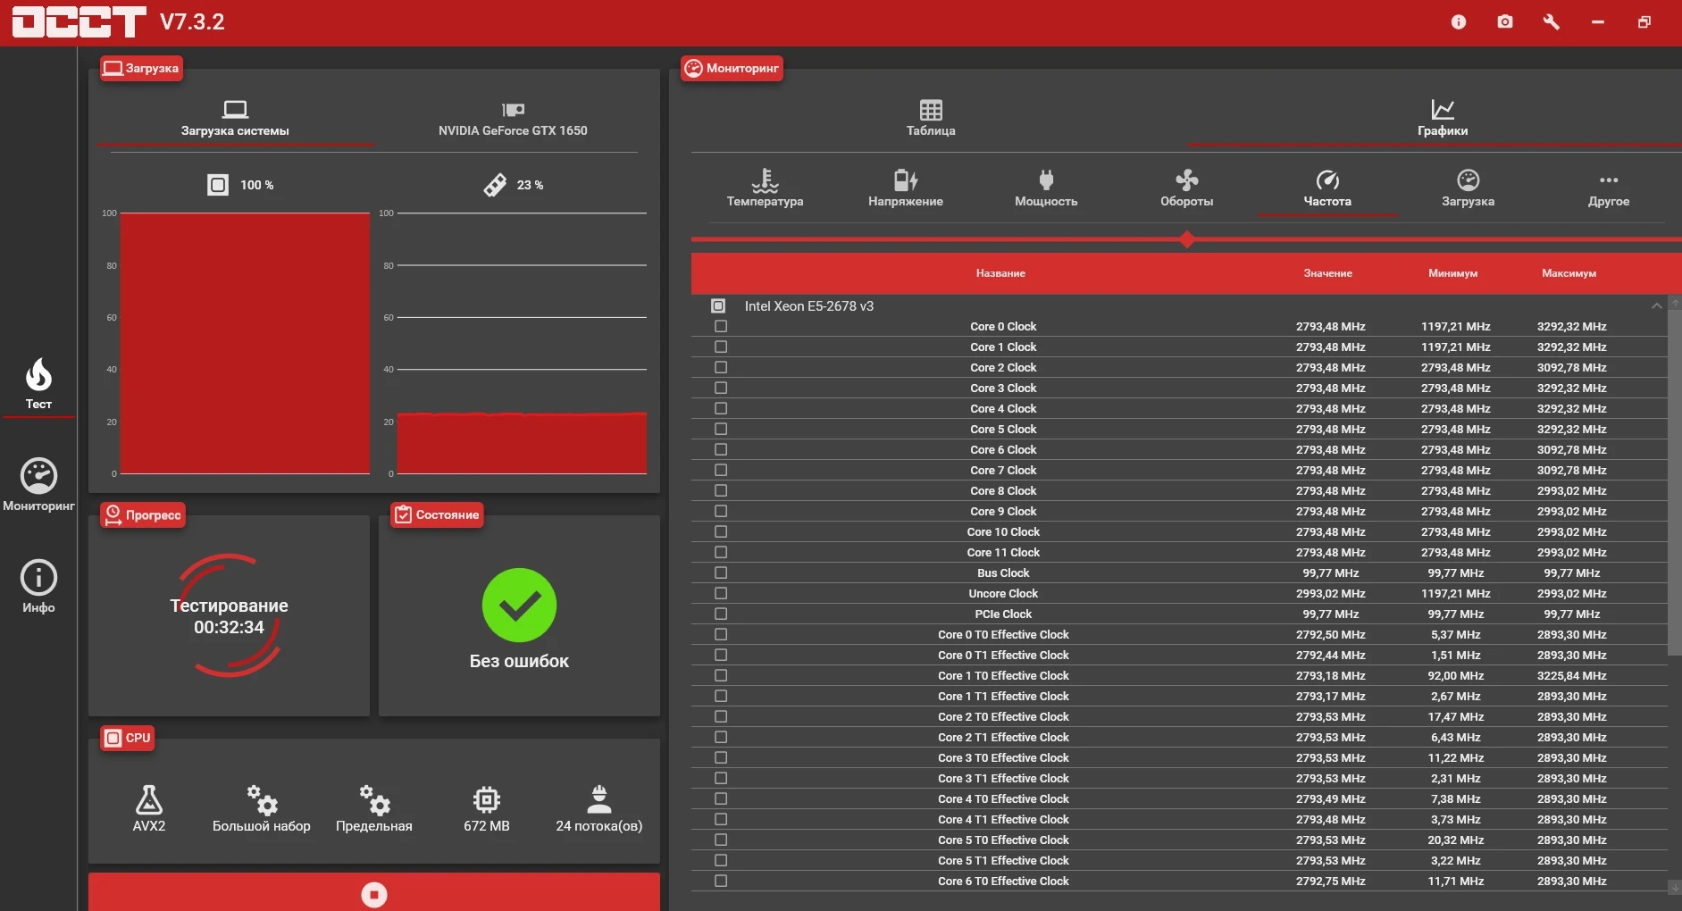Show the Другое sensor category

[1609, 188]
